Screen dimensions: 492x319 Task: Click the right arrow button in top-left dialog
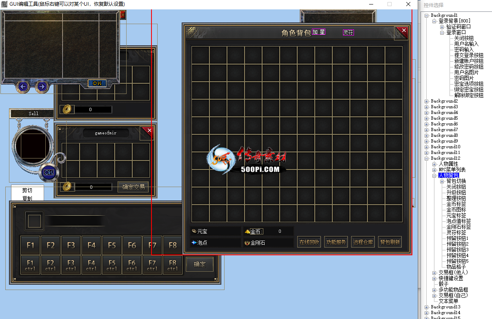point(42,87)
